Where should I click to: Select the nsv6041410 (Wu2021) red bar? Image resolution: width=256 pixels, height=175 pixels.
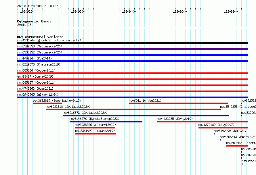coord(178,103)
